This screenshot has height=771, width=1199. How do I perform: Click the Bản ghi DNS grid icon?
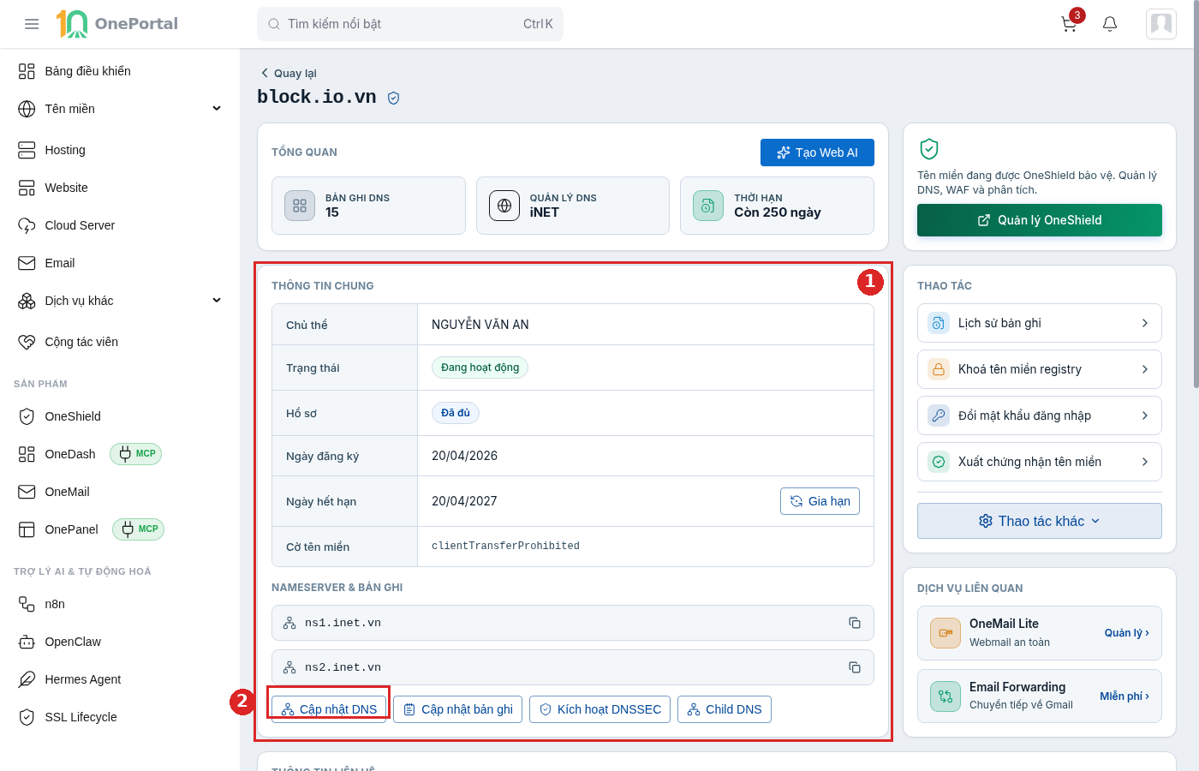(300, 206)
